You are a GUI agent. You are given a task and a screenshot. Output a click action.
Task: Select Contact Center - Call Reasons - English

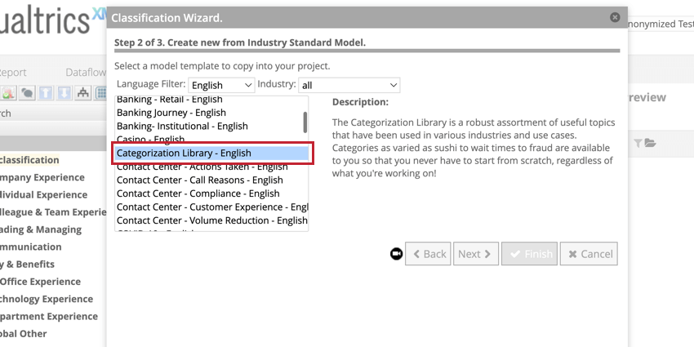[x=199, y=180]
